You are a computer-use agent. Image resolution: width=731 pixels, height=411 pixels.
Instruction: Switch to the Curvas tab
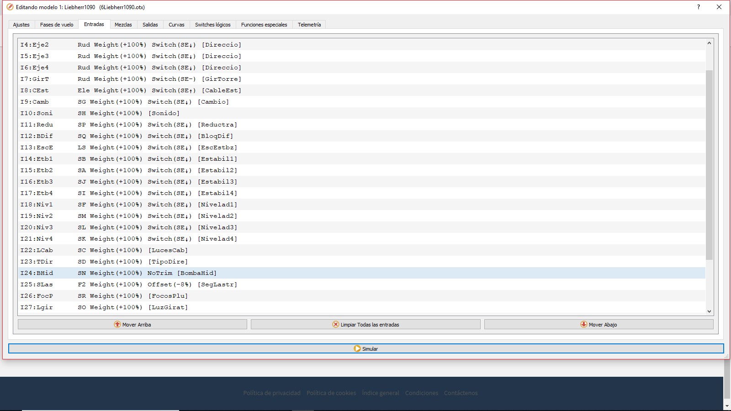click(176, 25)
